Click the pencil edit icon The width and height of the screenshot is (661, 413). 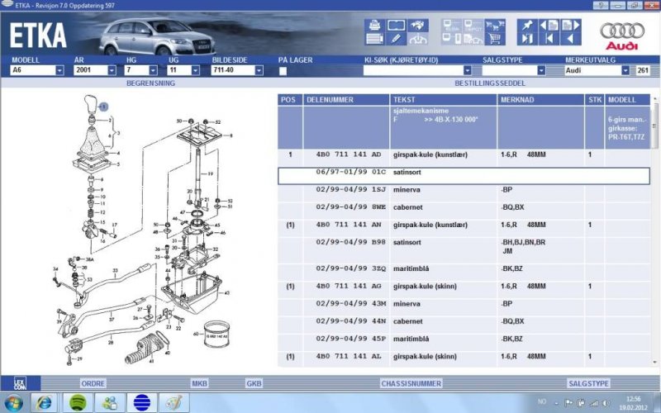click(396, 38)
